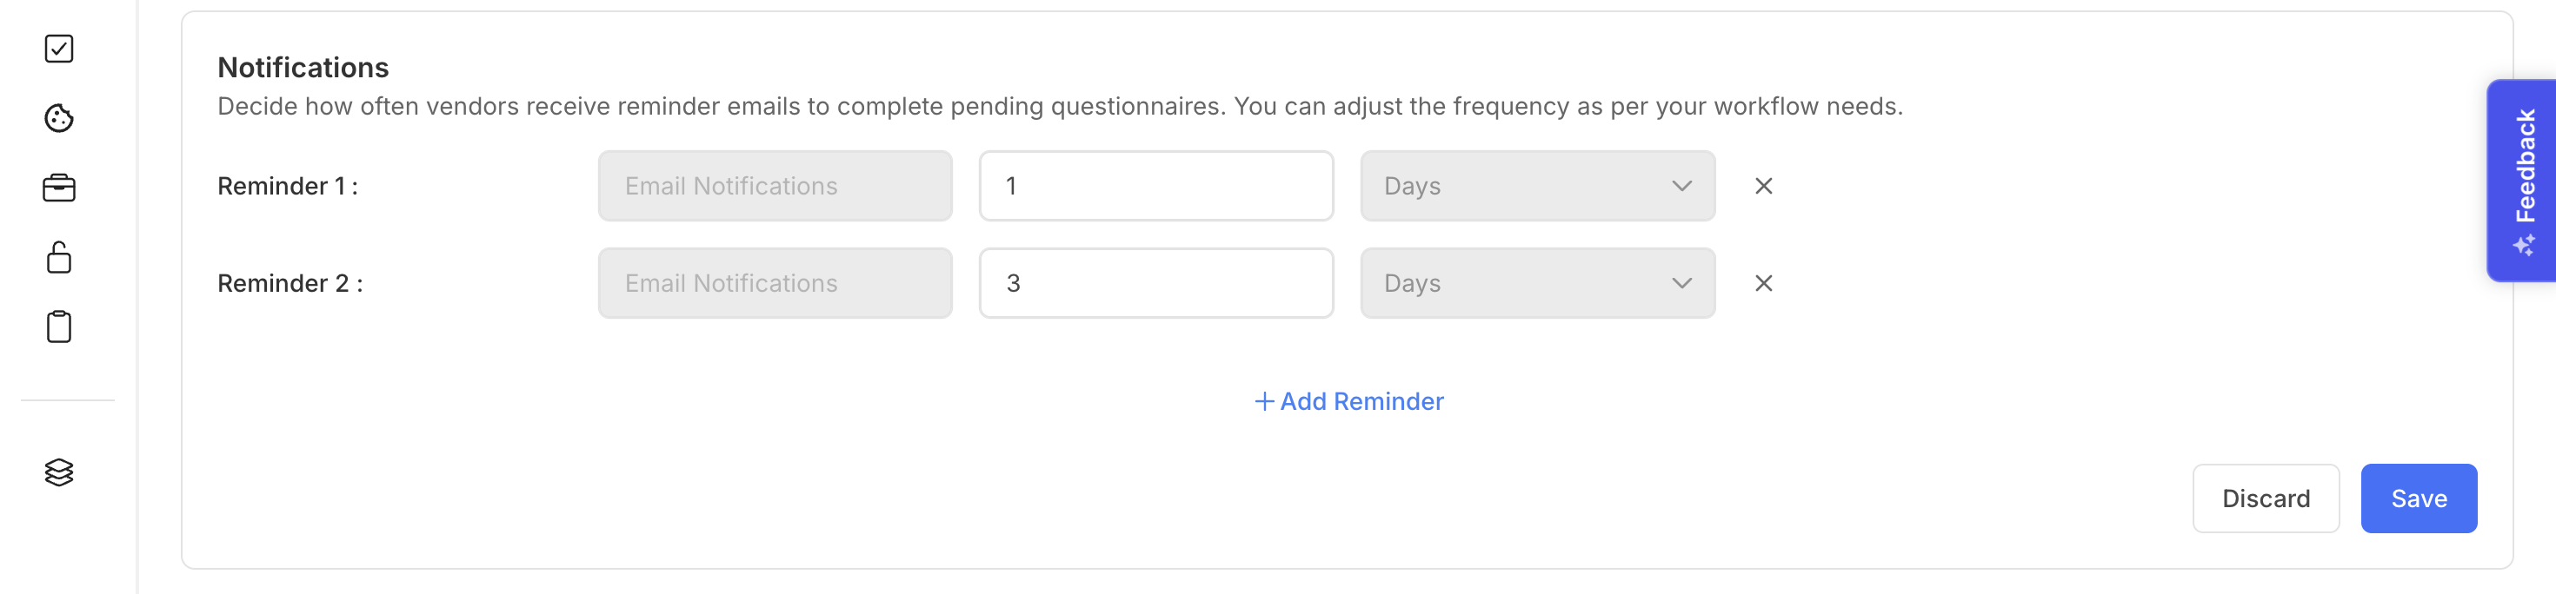
Task: Add a new reminder via Add Reminder link
Action: (x=1348, y=401)
